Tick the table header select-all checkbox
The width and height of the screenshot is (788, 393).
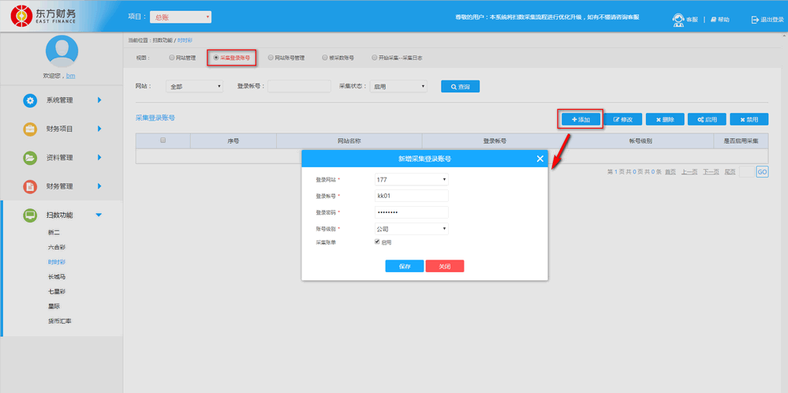click(163, 140)
